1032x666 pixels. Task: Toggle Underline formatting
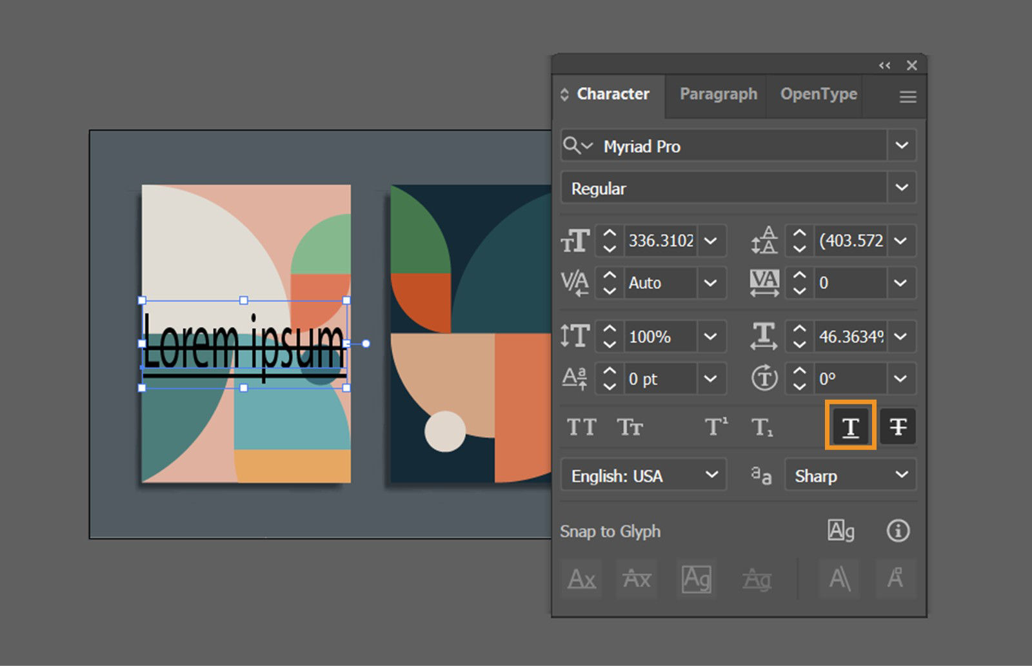tap(850, 426)
